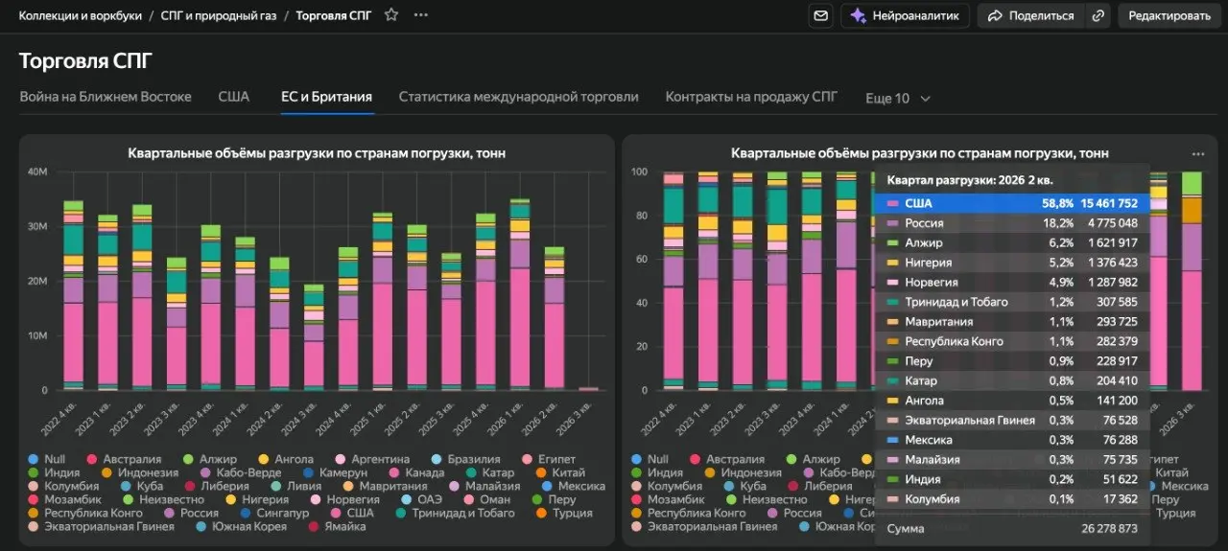The width and height of the screenshot is (1228, 551).
Task: Click the Россия legend color dot in left chart
Action: [x=169, y=513]
